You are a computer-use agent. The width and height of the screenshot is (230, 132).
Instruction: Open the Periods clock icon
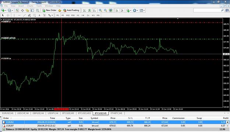(x=135, y=10)
